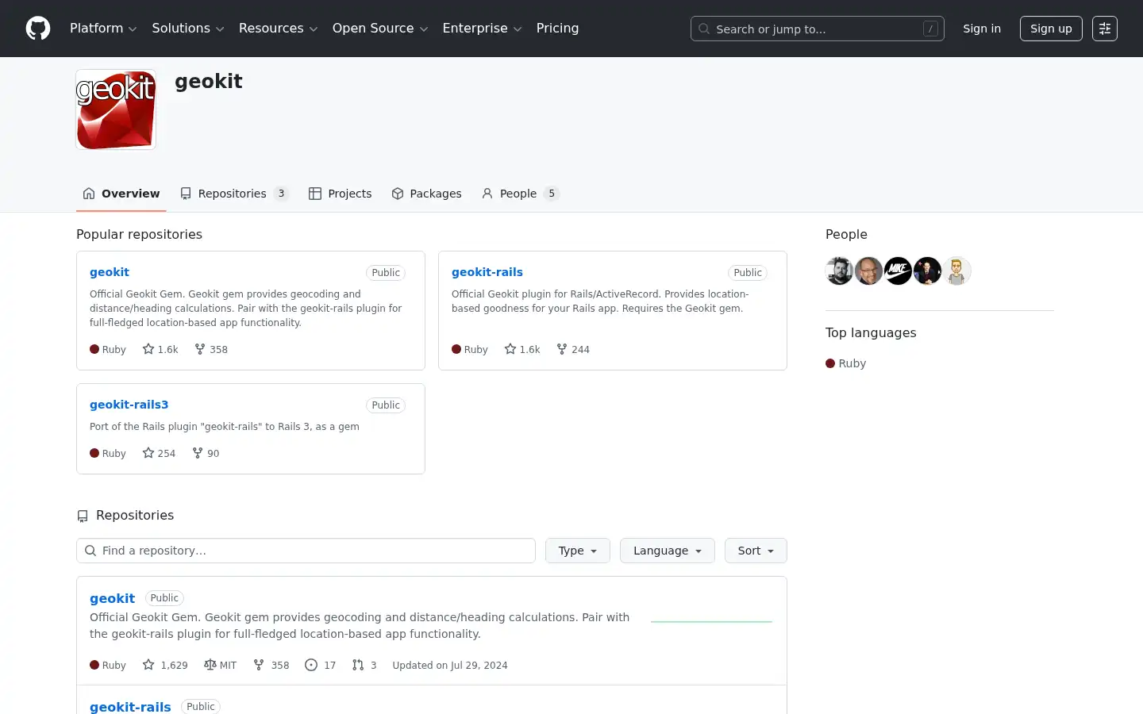This screenshot has height=714, width=1143.
Task: Open the second member avatar with glasses
Action: tap(868, 271)
